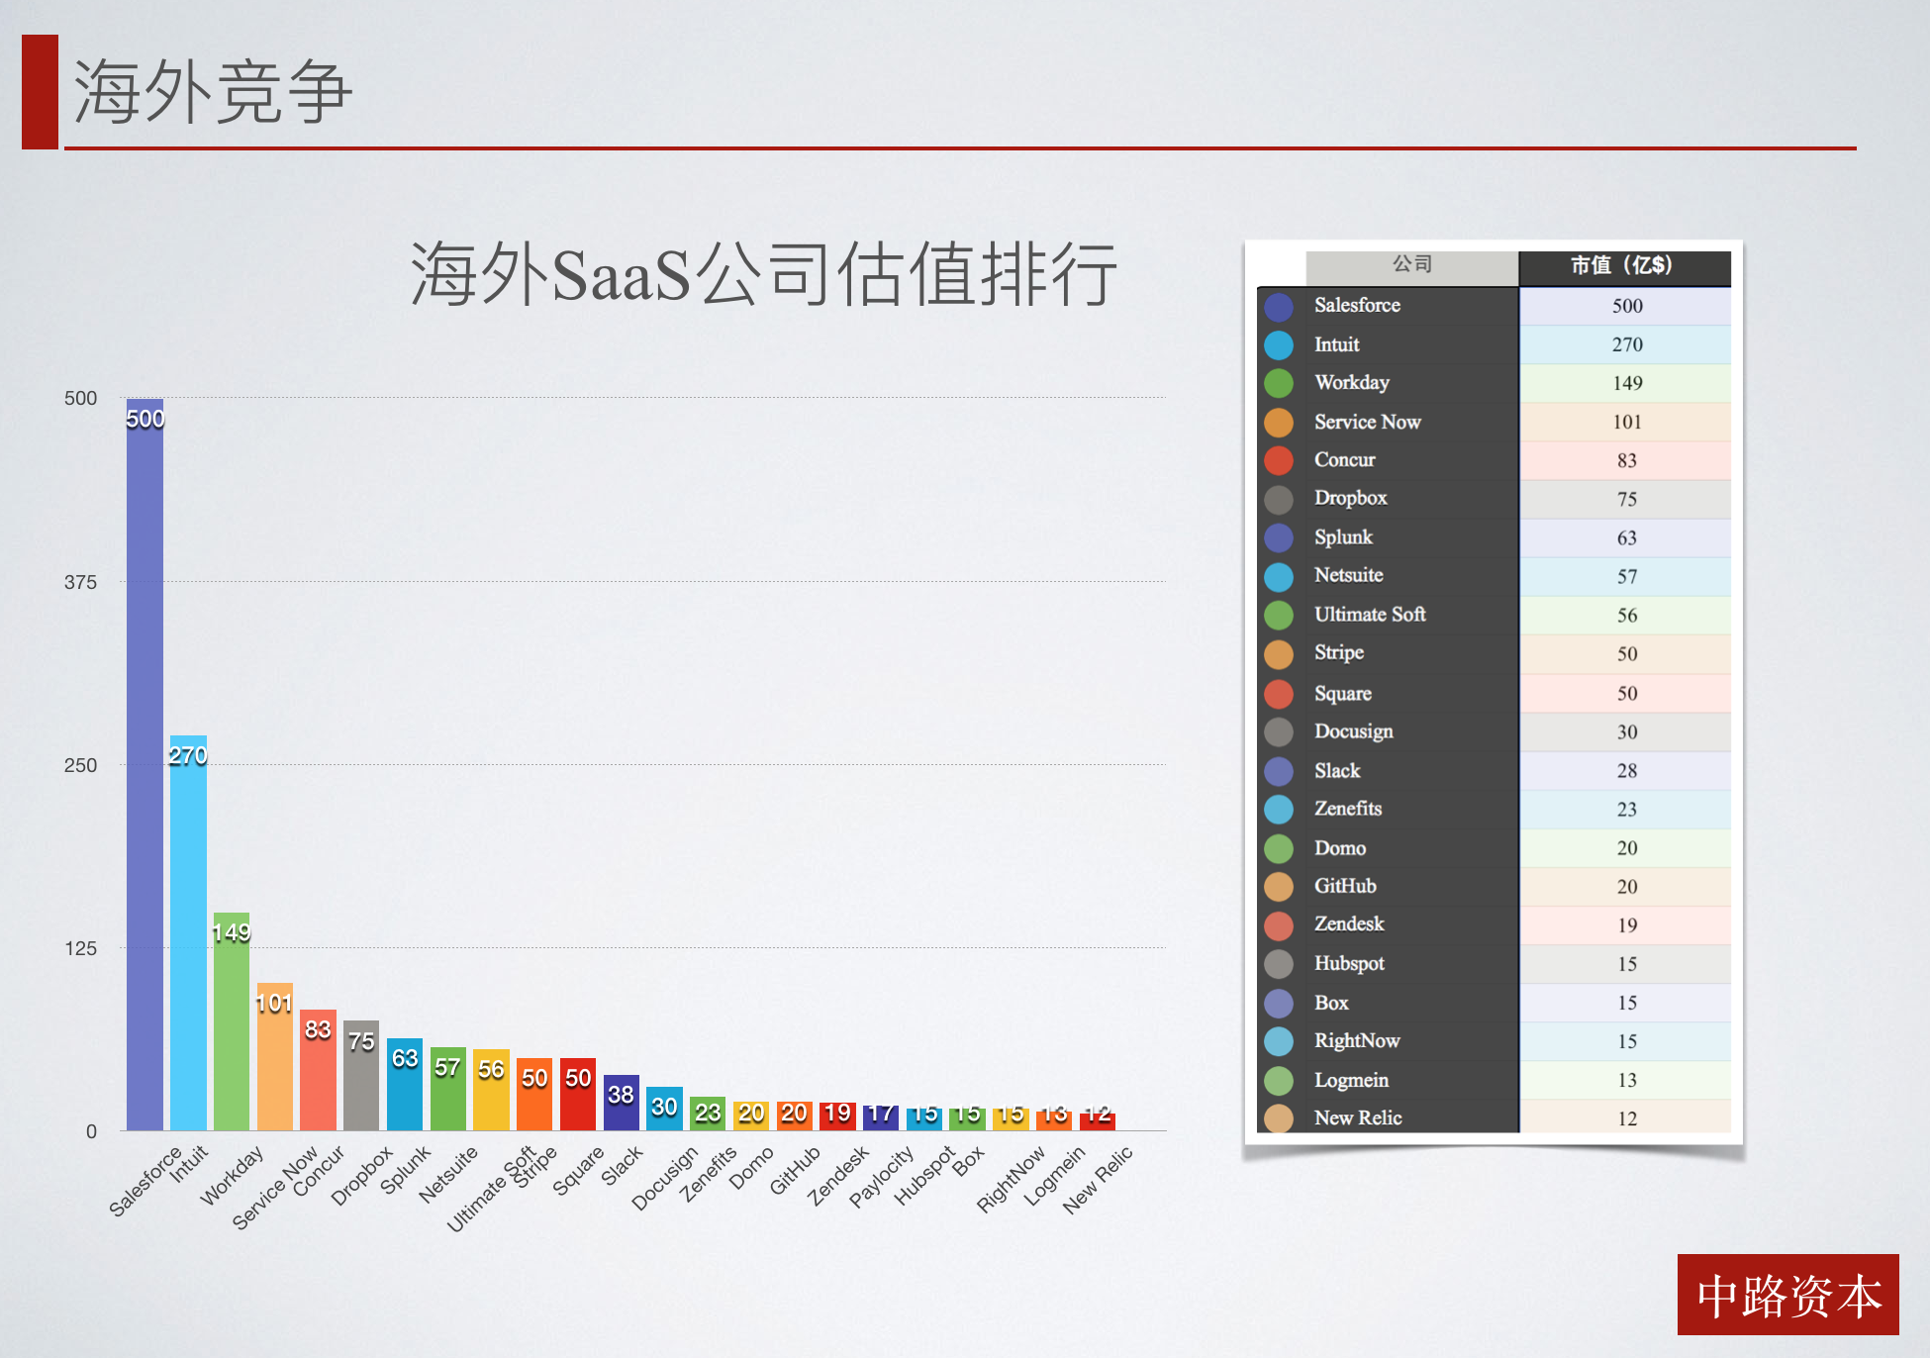The image size is (1930, 1358).
Task: Click the '375' y-axis label
Action: (x=80, y=582)
